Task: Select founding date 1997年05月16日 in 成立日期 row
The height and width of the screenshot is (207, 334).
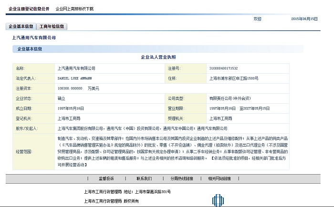Action: point(71,108)
